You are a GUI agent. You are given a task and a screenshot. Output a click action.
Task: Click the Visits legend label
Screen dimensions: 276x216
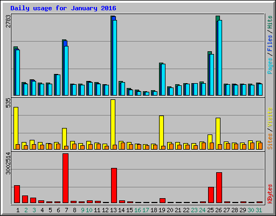coord(270,117)
